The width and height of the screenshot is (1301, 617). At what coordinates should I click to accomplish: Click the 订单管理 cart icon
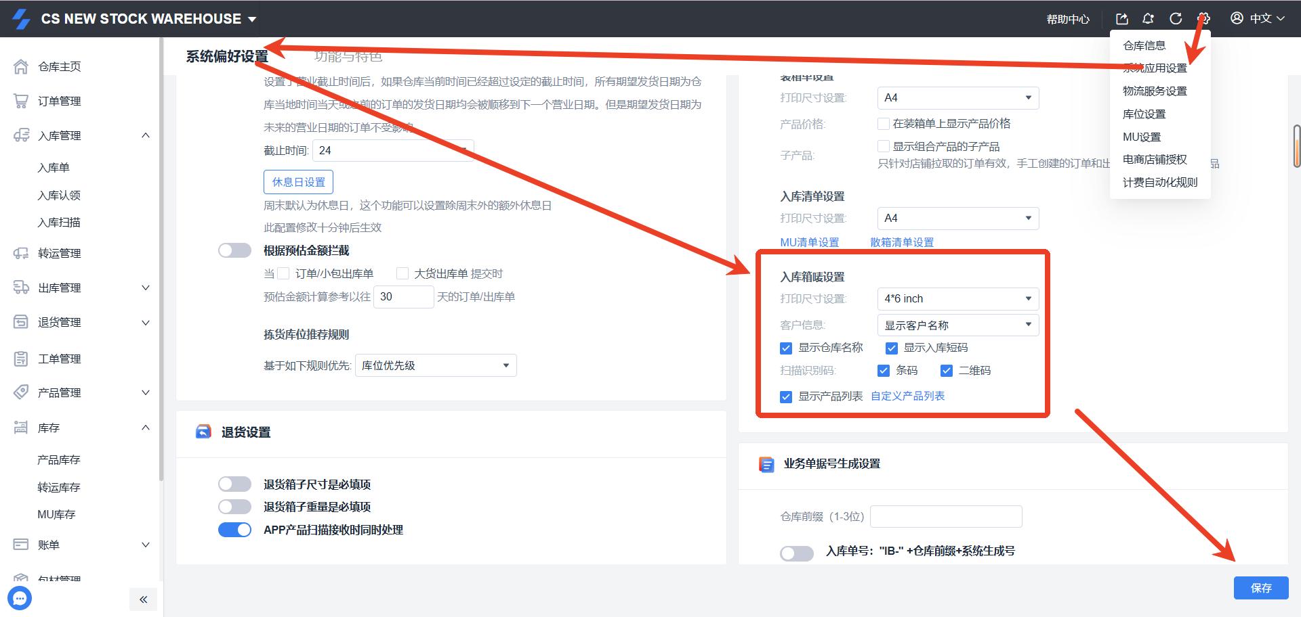coord(21,101)
